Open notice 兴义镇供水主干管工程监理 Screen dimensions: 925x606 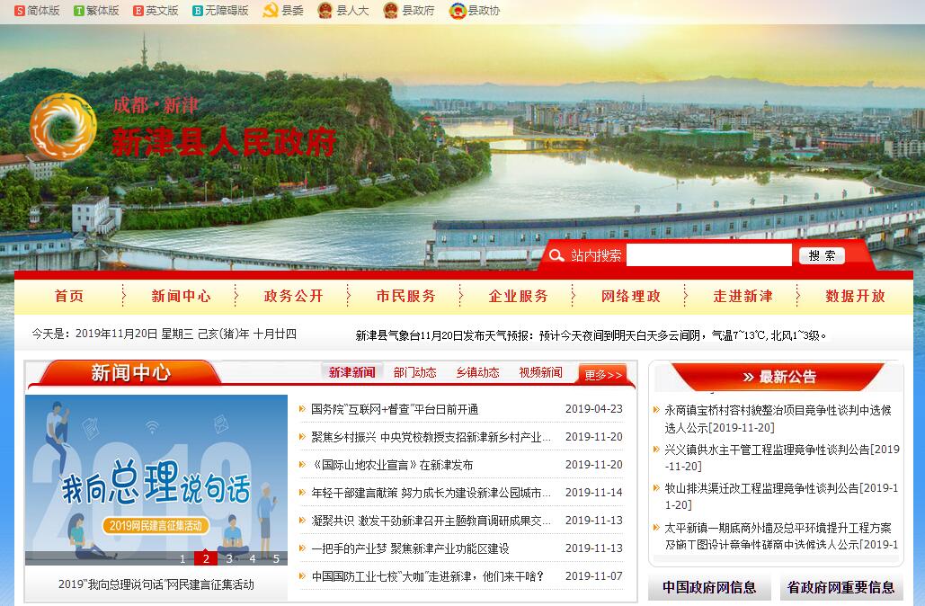click(782, 458)
